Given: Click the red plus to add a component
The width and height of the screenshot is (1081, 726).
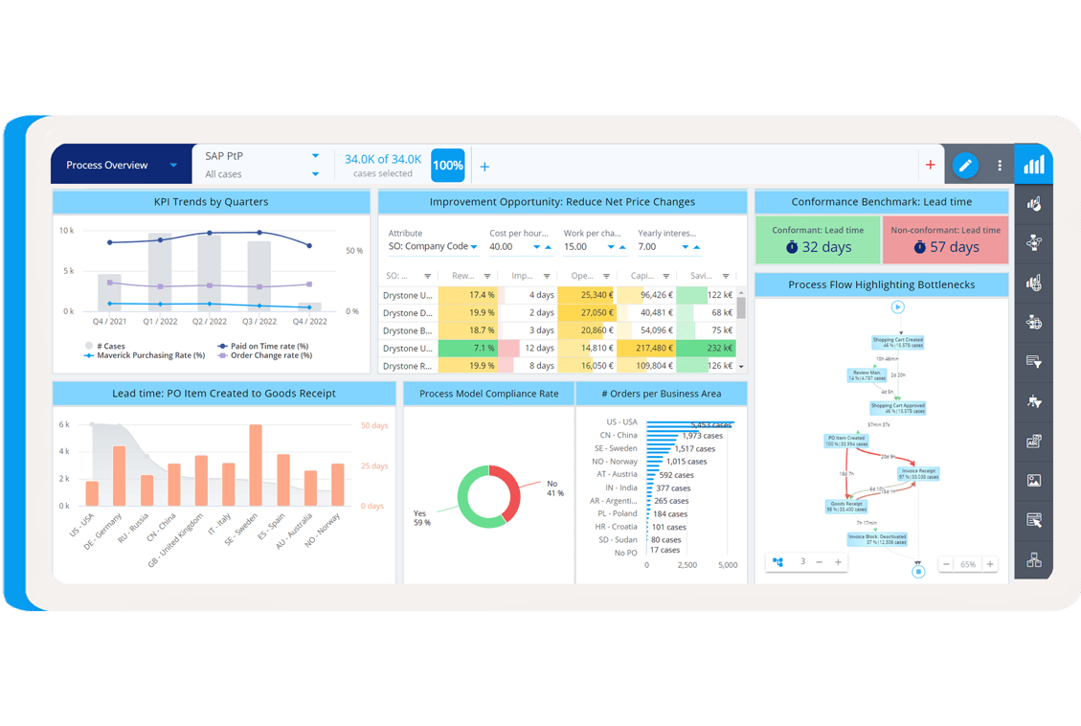Looking at the screenshot, I should [930, 165].
